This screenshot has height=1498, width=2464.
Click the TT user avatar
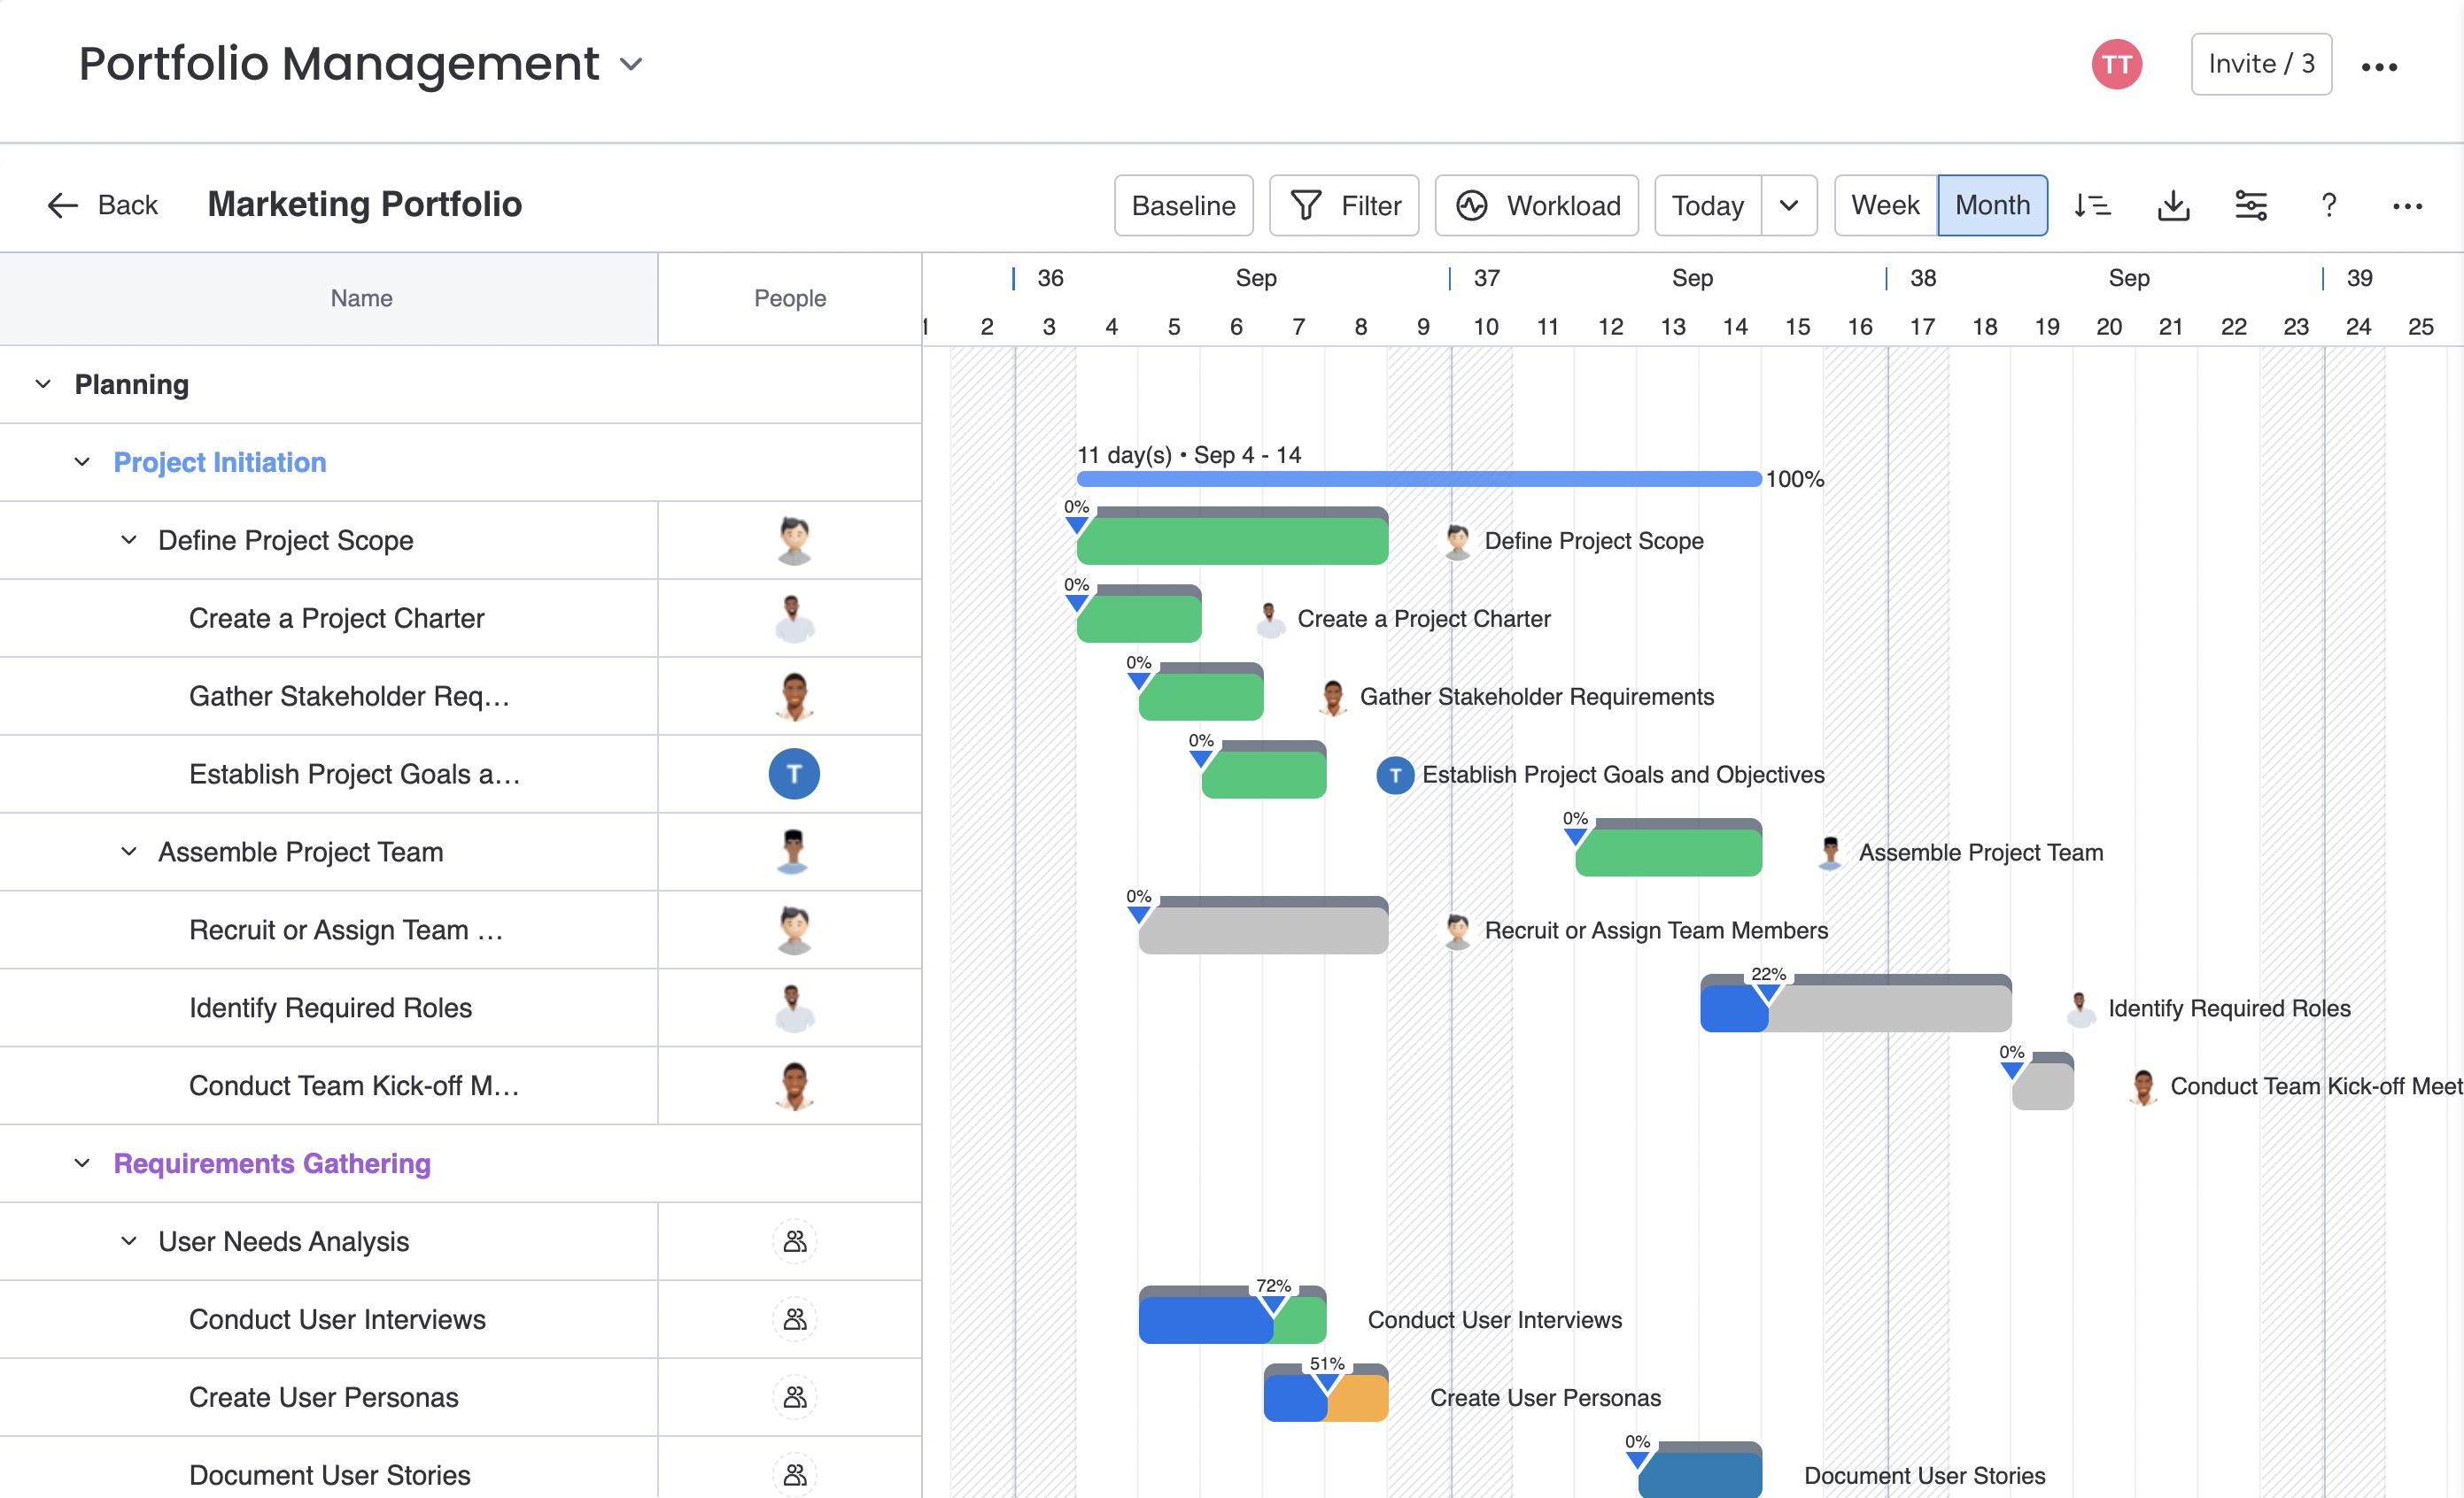pyautogui.click(x=2116, y=65)
